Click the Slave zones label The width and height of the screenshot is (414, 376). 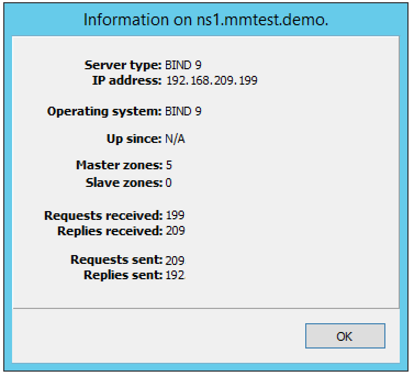[124, 183]
